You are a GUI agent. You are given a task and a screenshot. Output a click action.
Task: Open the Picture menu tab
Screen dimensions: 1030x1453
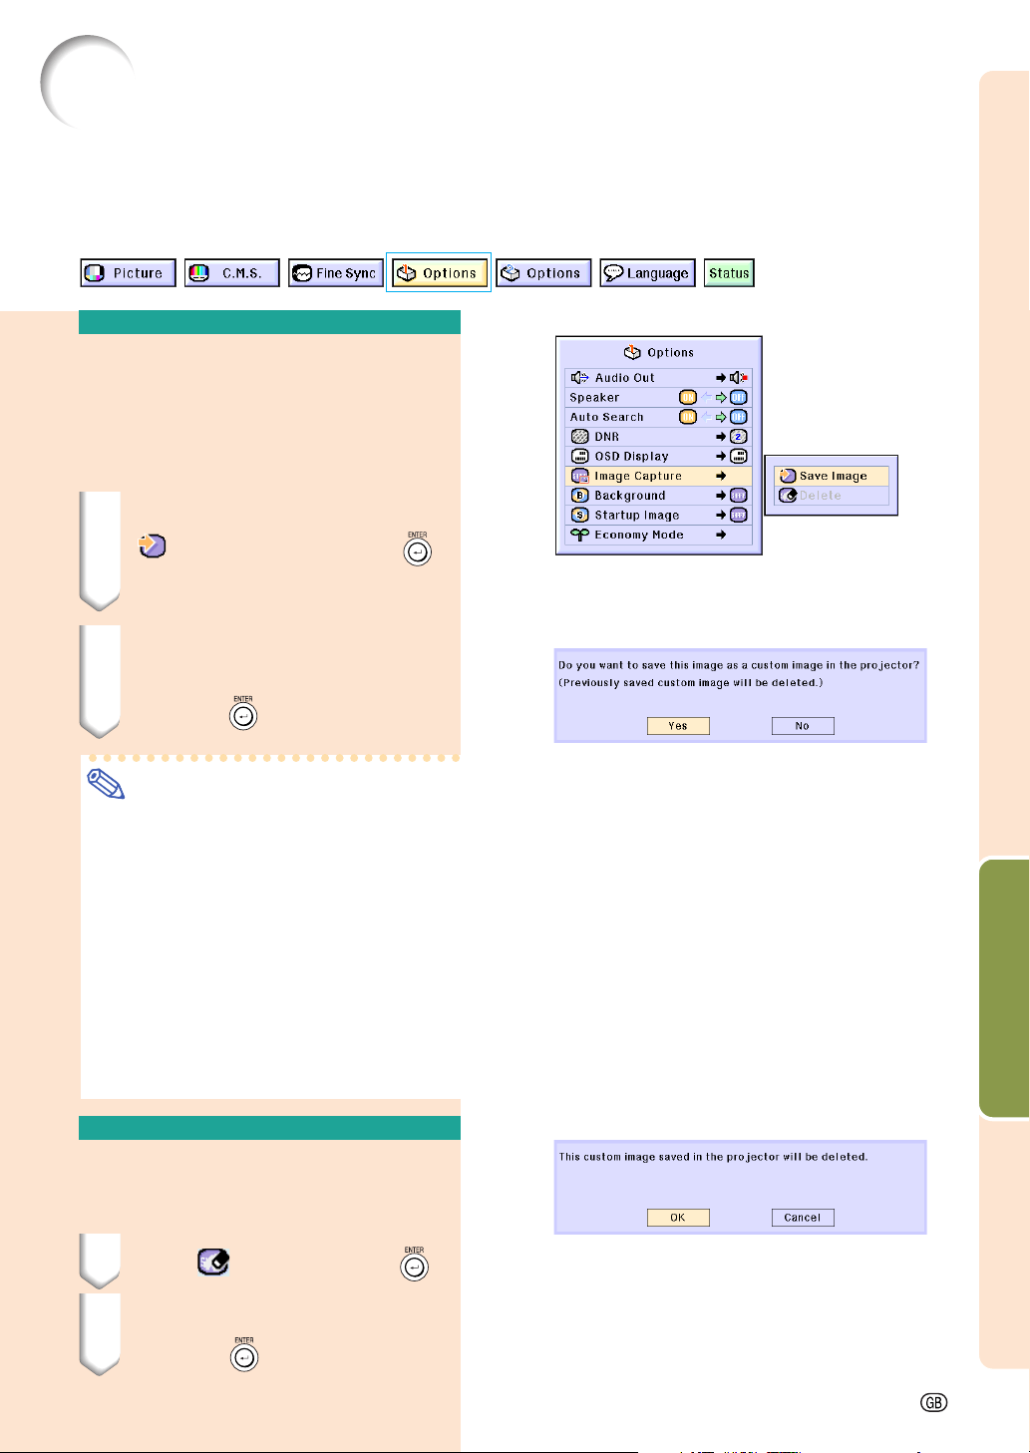tap(128, 273)
